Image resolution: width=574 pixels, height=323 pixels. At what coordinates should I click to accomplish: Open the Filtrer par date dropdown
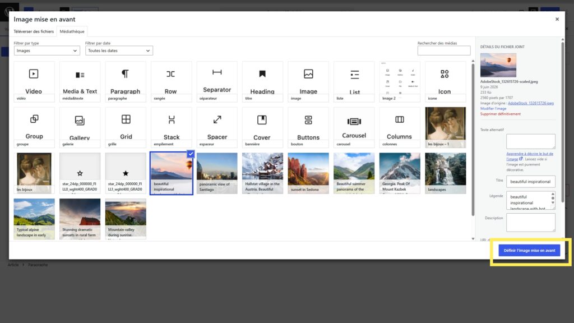119,50
